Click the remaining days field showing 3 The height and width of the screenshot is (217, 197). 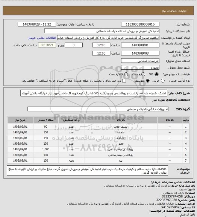point(74,45)
